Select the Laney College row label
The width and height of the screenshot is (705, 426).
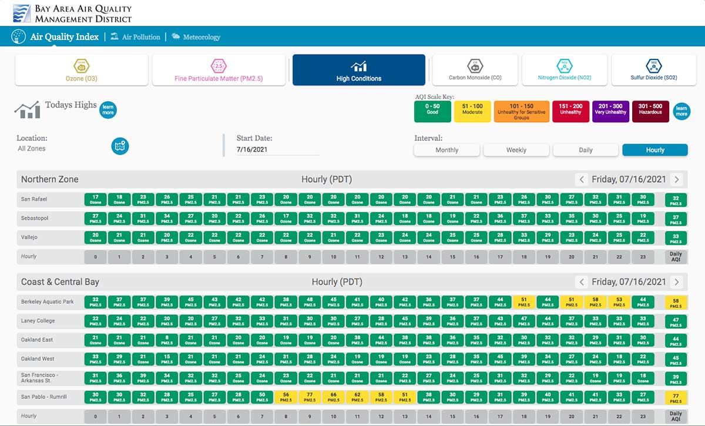click(38, 321)
